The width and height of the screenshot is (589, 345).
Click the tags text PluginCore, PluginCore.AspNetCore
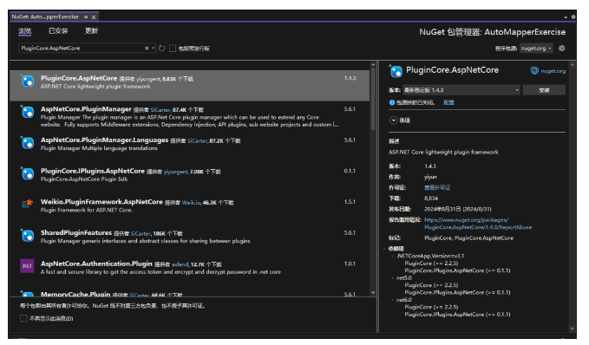[x=468, y=238]
